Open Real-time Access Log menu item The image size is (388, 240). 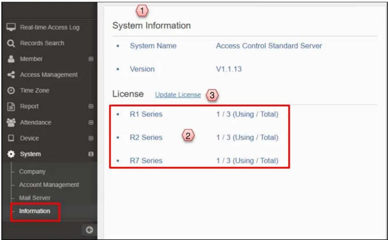[50, 27]
